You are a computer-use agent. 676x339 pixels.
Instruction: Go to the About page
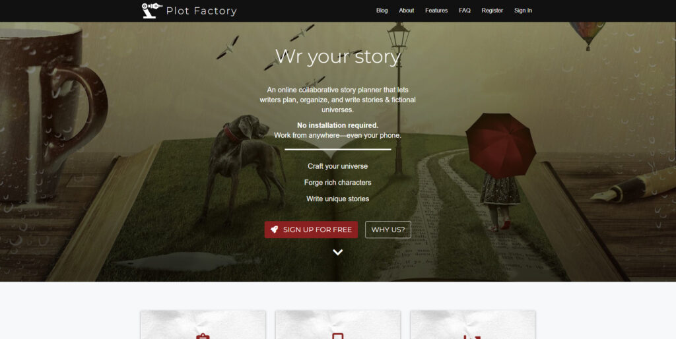coord(406,11)
